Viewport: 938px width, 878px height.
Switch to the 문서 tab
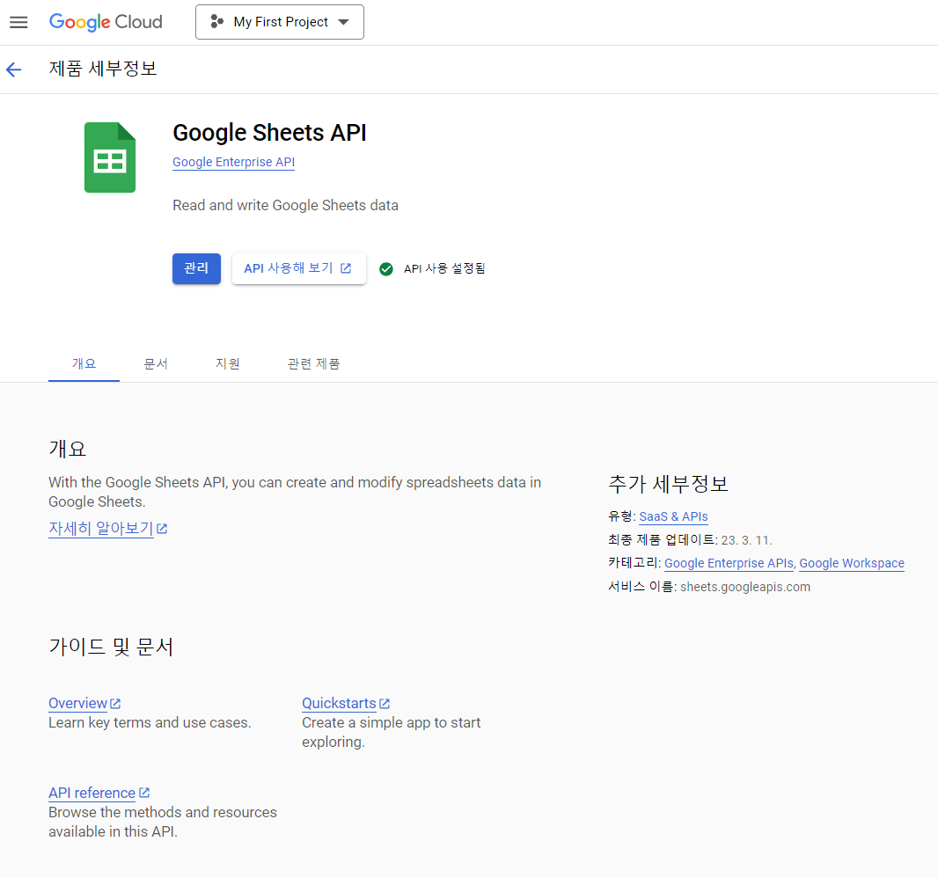[x=156, y=363]
